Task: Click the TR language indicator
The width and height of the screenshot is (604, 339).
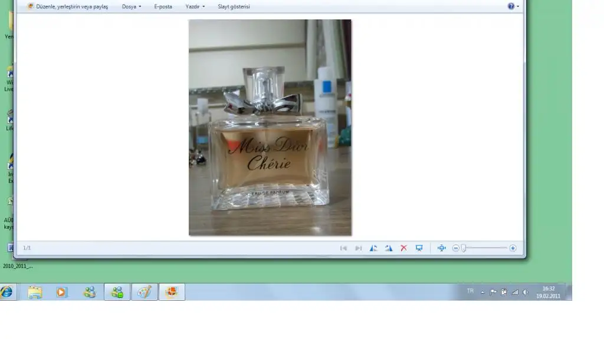Action: [470, 291]
